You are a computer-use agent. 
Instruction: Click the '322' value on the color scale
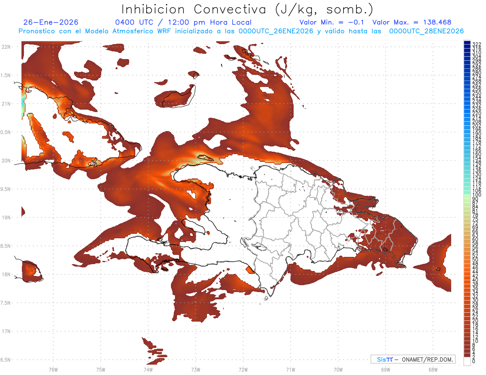(x=477, y=44)
